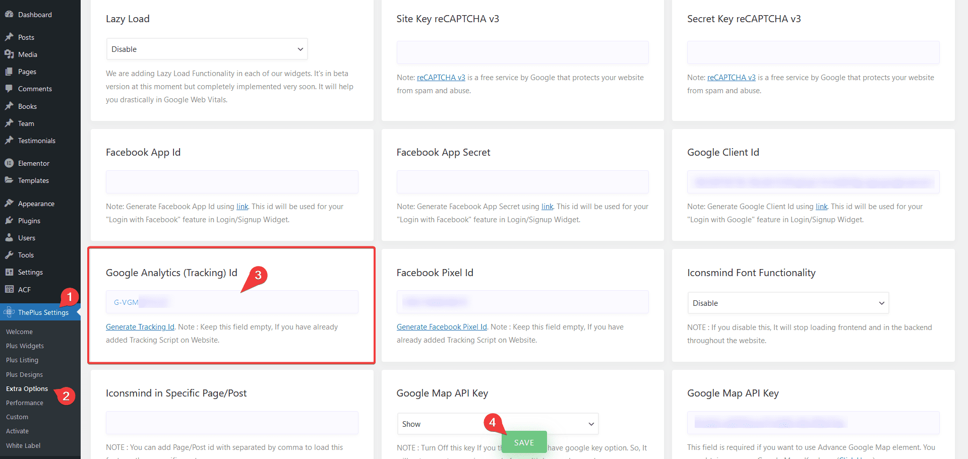Go to the Custom submenu
This screenshot has height=459, width=968.
tap(17, 417)
